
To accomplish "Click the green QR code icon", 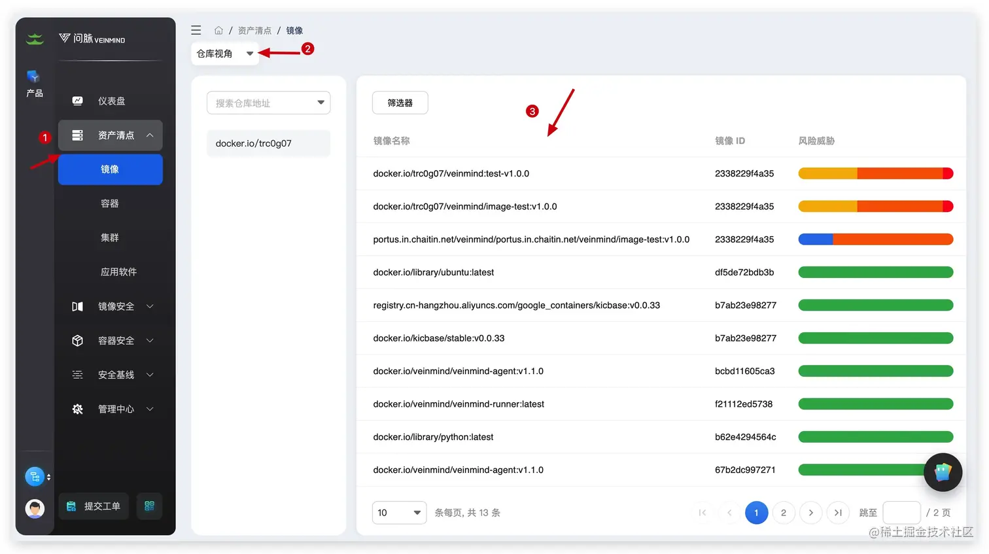I will coord(149,506).
